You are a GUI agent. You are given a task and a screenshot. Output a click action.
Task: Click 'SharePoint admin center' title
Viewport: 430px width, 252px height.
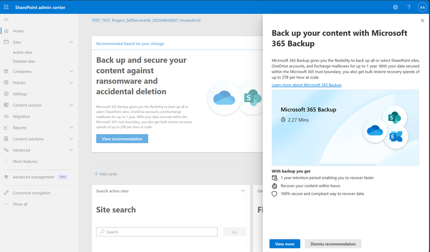40,7
